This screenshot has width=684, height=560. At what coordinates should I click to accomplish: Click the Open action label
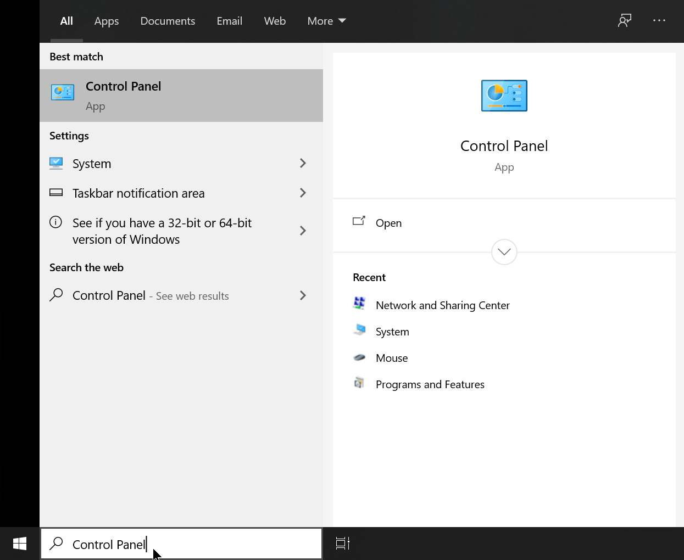388,223
